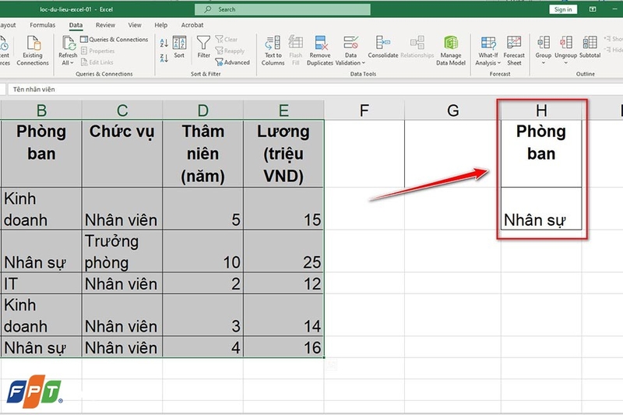This screenshot has height=415, width=623.
Task: Select the Nhân sự cell in column H
Action: [x=541, y=209]
